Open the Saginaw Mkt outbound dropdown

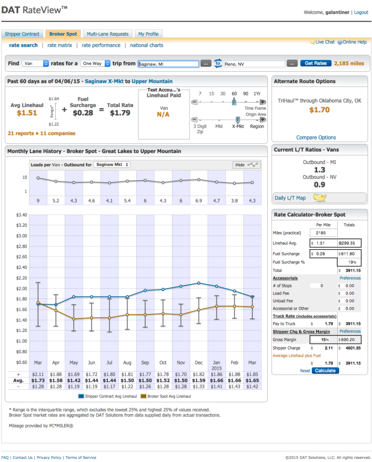pos(112,165)
